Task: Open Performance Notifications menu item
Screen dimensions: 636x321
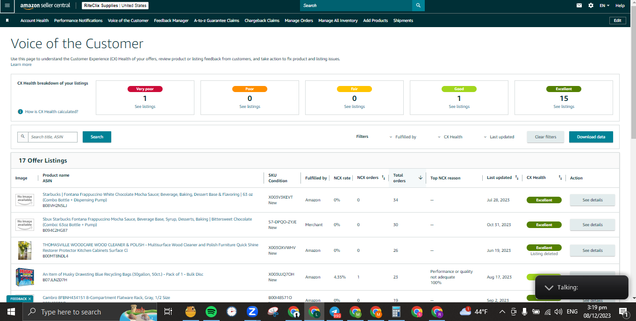Action: point(79,21)
